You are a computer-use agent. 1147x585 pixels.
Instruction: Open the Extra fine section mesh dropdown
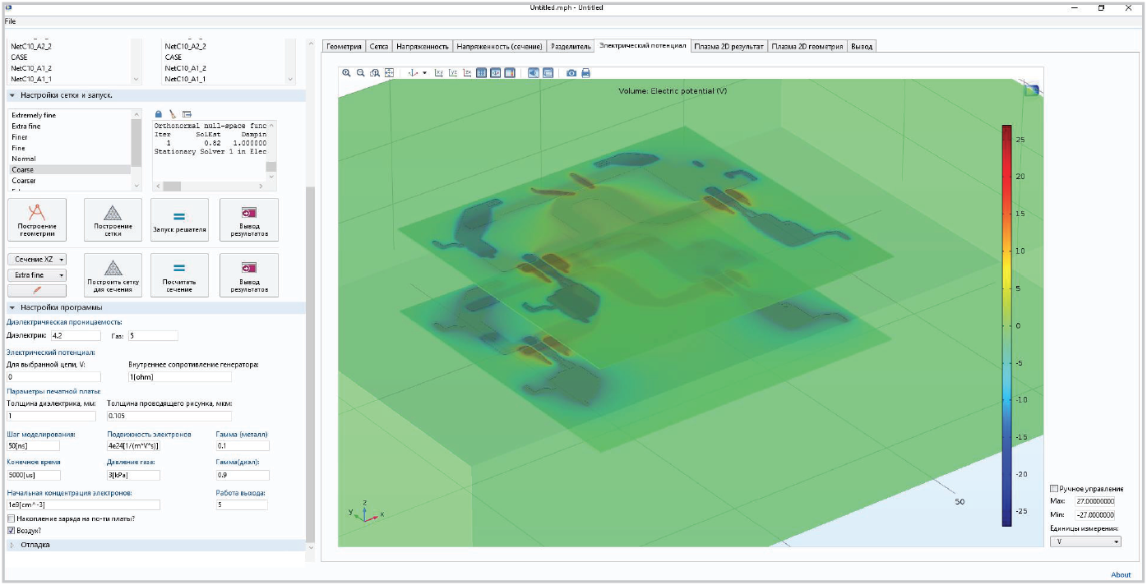click(x=37, y=275)
